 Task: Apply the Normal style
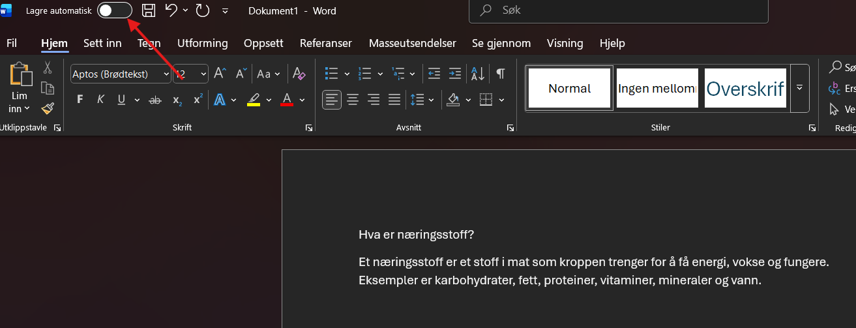tap(569, 88)
